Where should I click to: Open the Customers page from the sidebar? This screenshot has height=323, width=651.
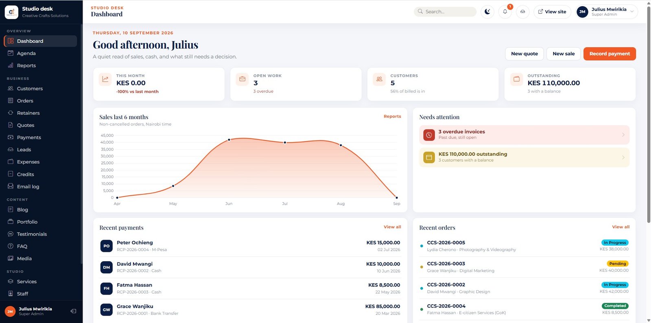tap(40, 89)
